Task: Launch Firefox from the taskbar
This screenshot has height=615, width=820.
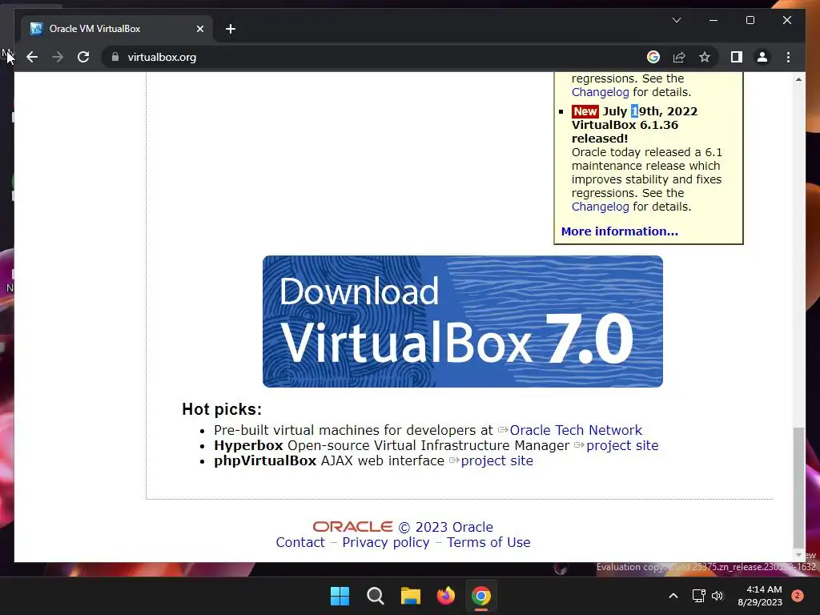Action: point(445,596)
